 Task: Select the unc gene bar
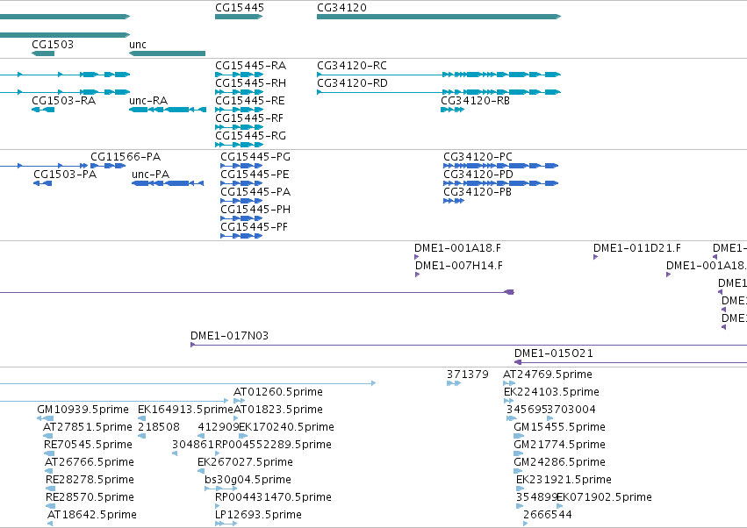coord(167,54)
